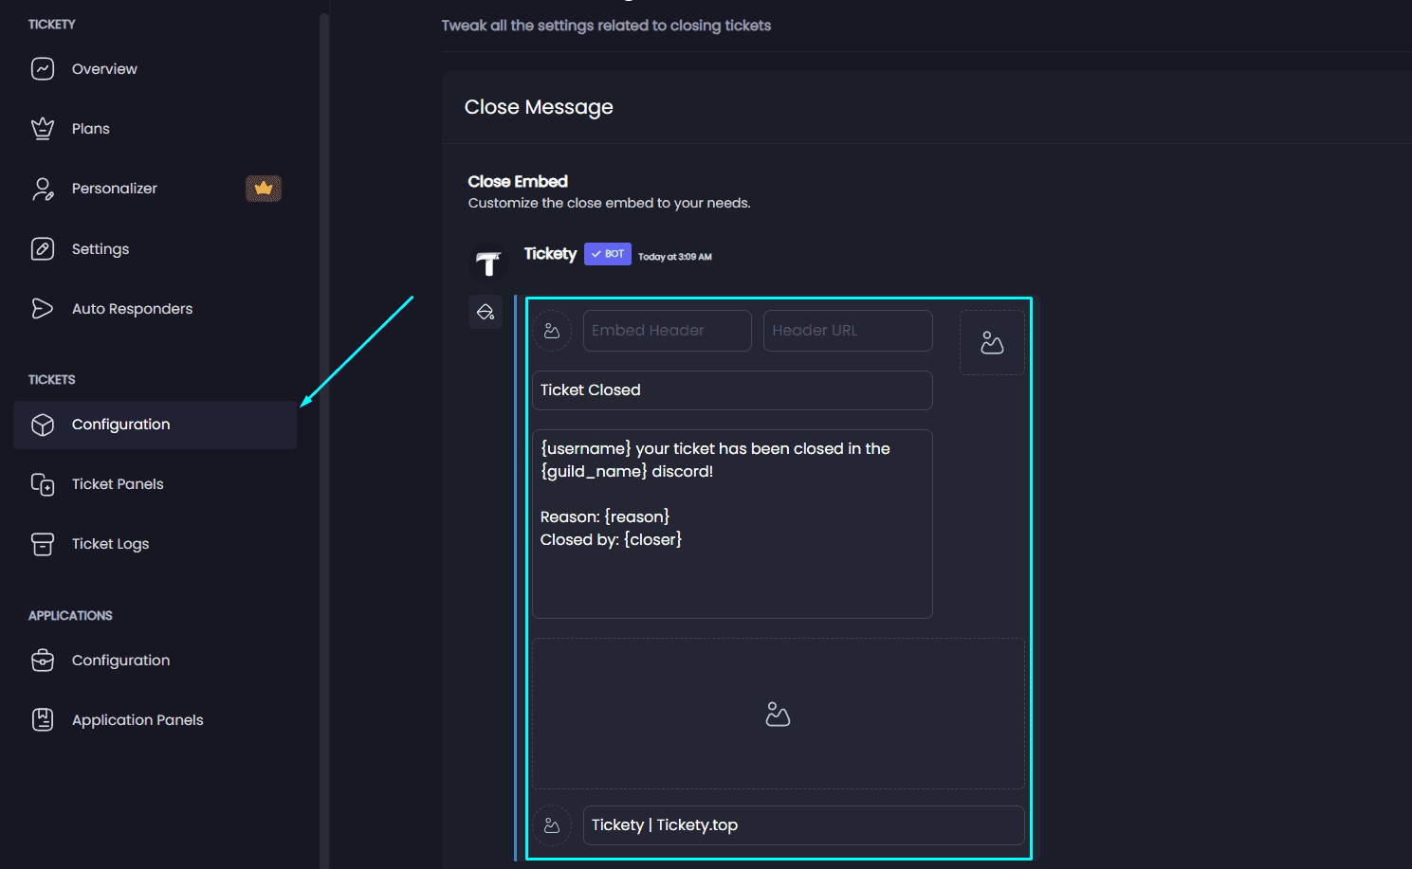Click the Personalizer premium crown badge
Viewport: 1412px width, 869px height.
tap(264, 188)
